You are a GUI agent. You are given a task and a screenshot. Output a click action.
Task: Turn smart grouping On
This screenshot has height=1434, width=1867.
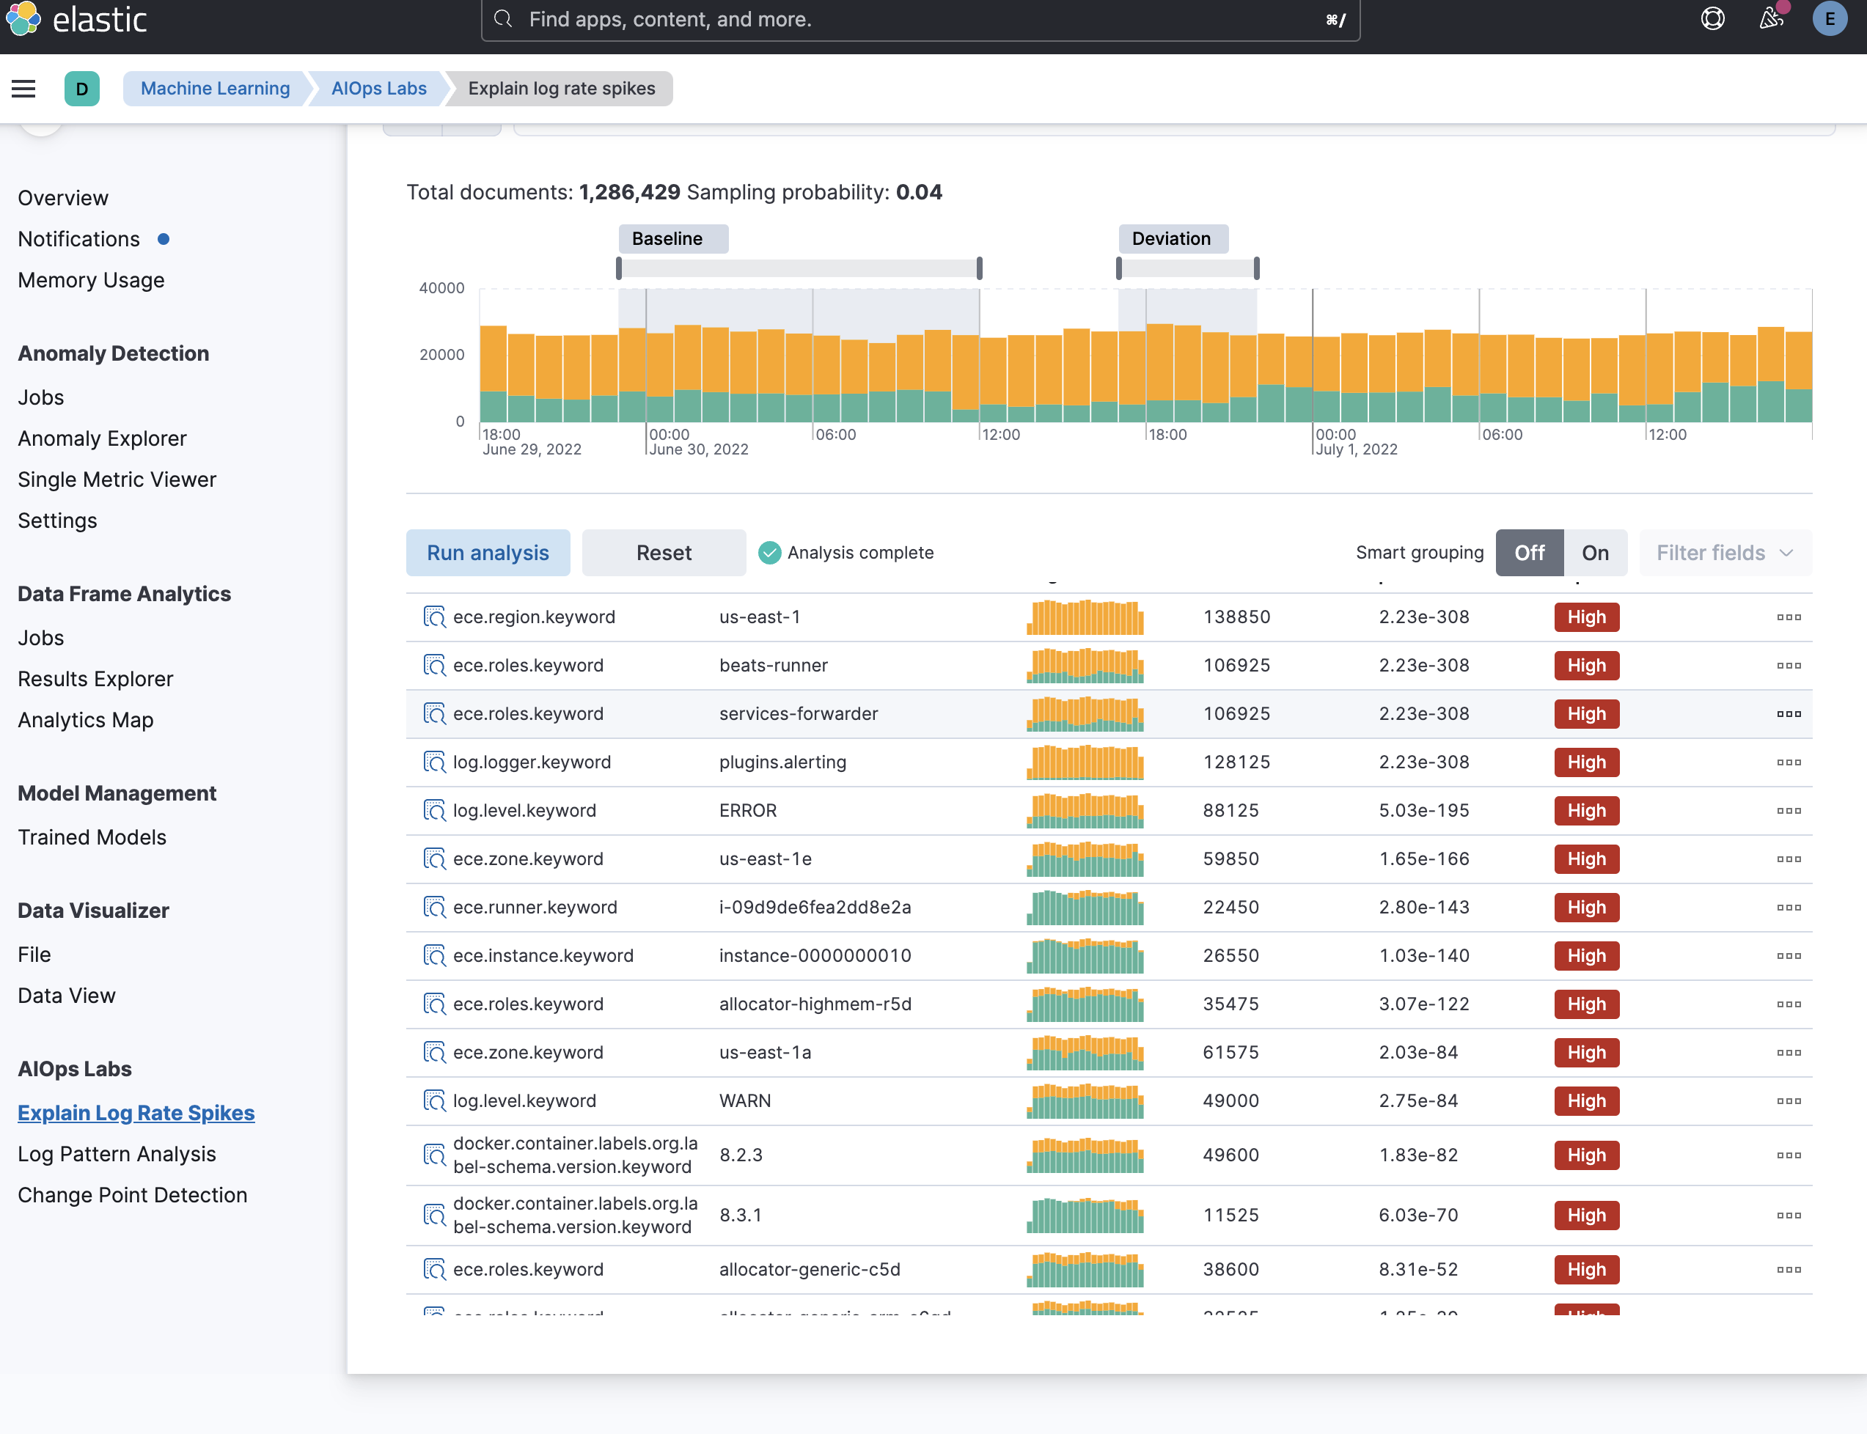(1595, 552)
